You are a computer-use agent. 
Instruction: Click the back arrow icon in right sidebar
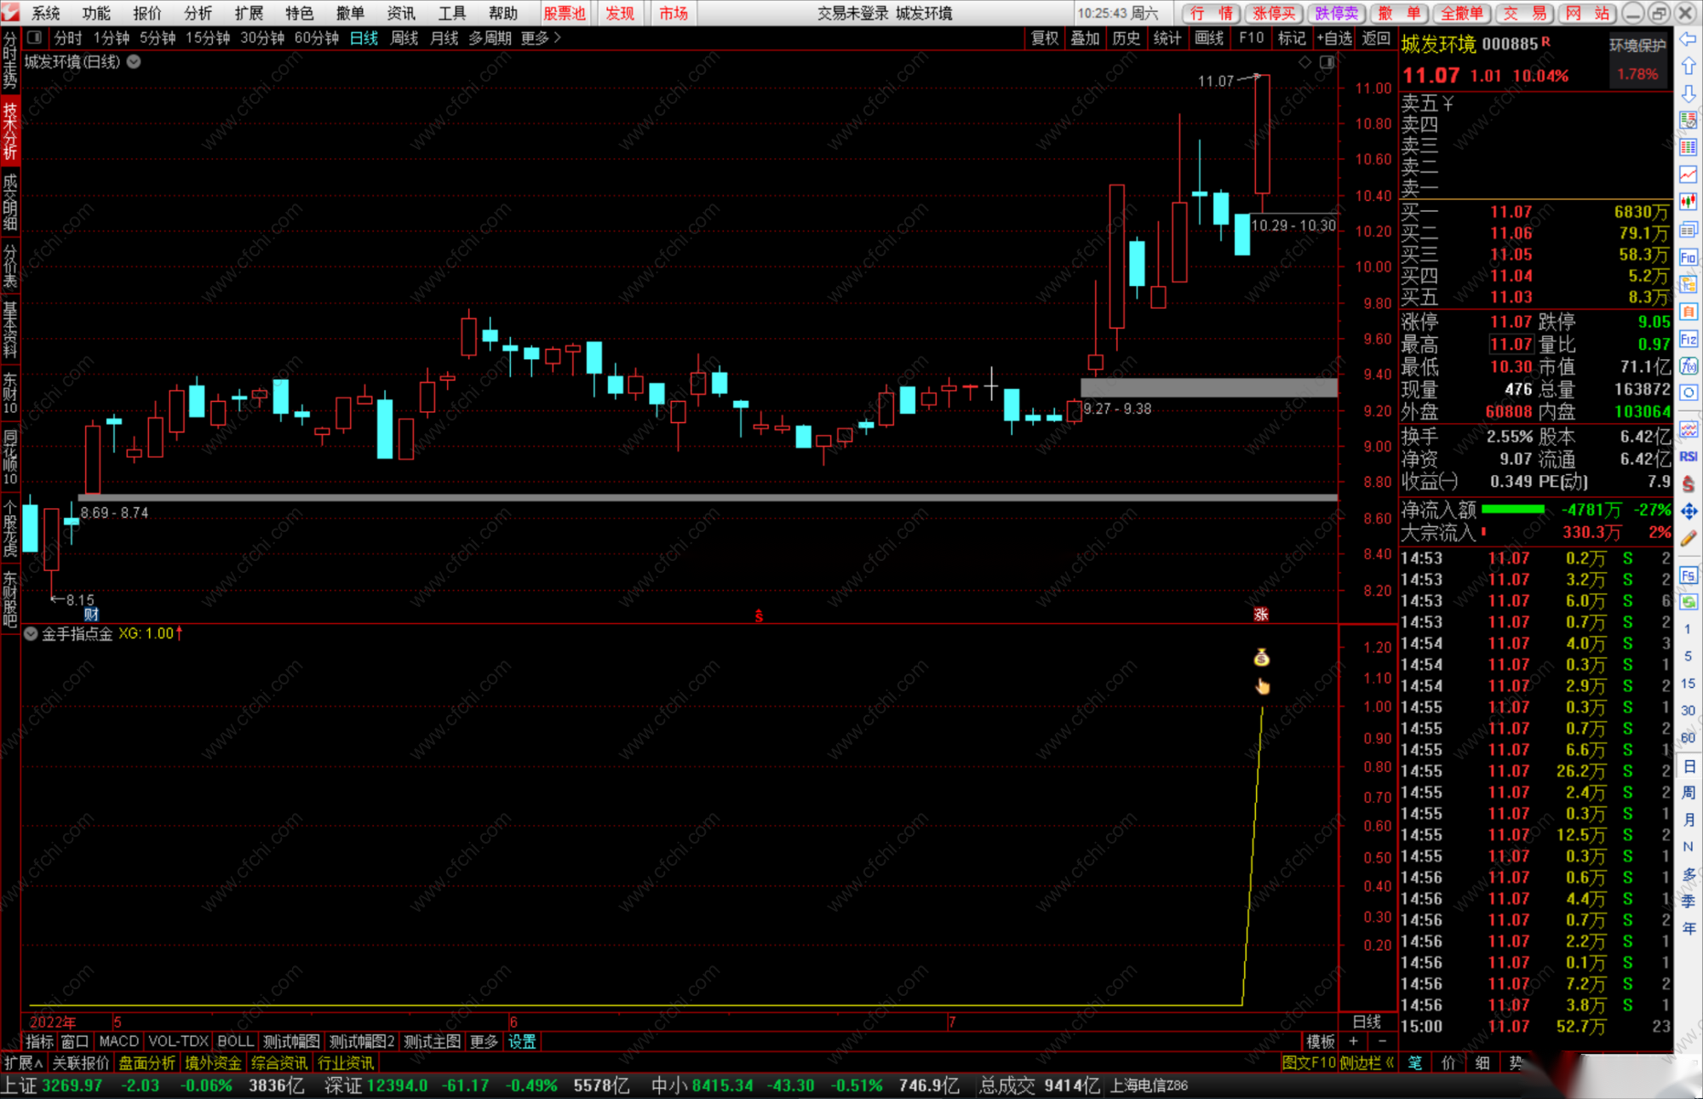pos(1688,39)
